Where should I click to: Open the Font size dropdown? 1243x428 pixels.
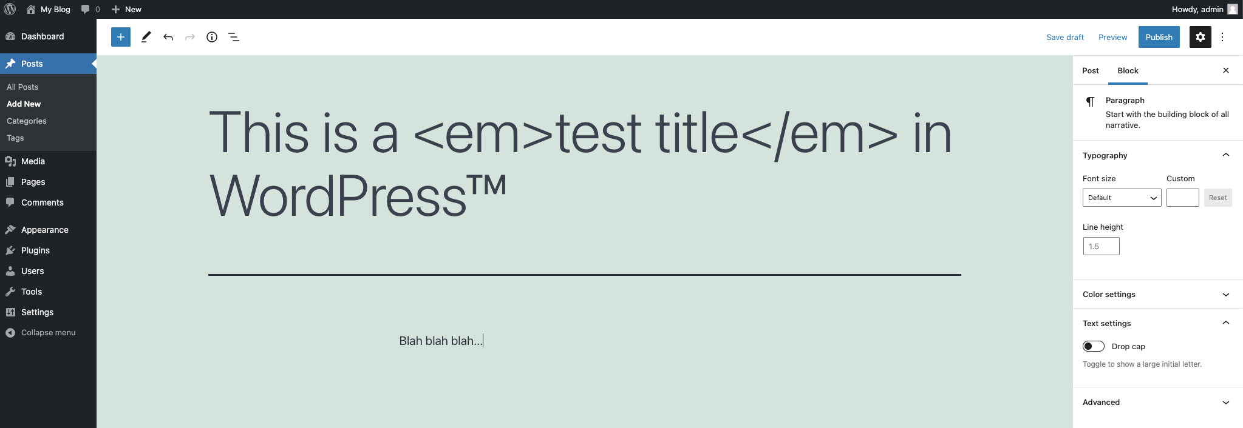point(1121,197)
